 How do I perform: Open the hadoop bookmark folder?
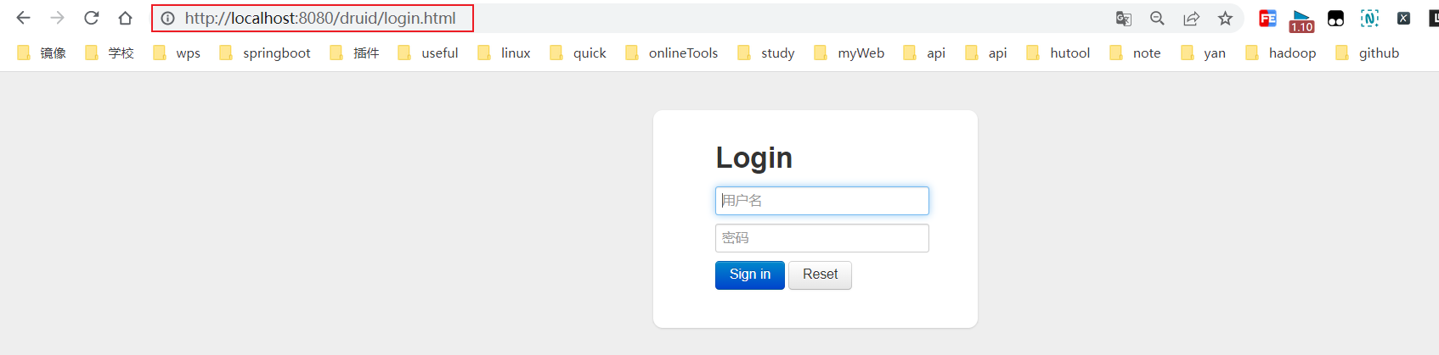pyautogui.click(x=1280, y=53)
